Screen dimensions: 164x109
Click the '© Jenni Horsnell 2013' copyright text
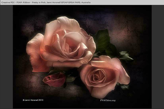pos(33,100)
